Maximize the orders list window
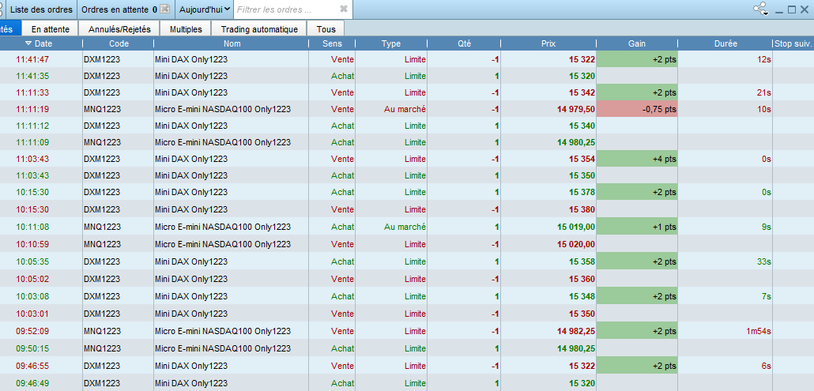This screenshot has height=391, width=814. coord(792,9)
